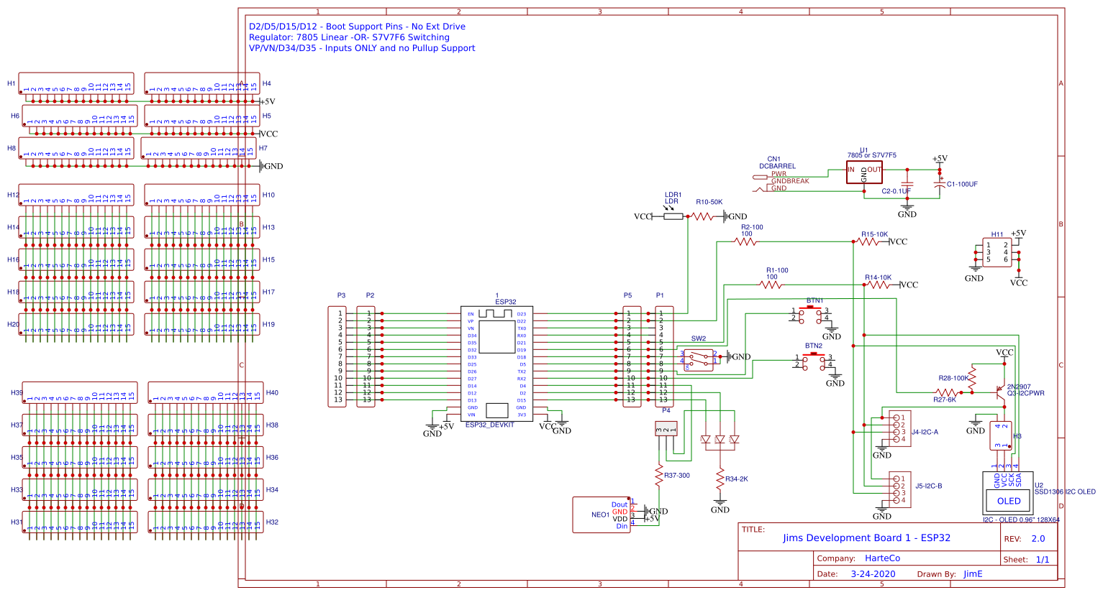Click the R34-2K resistor
Viewport: 1103px width, 595px height.
point(720,477)
